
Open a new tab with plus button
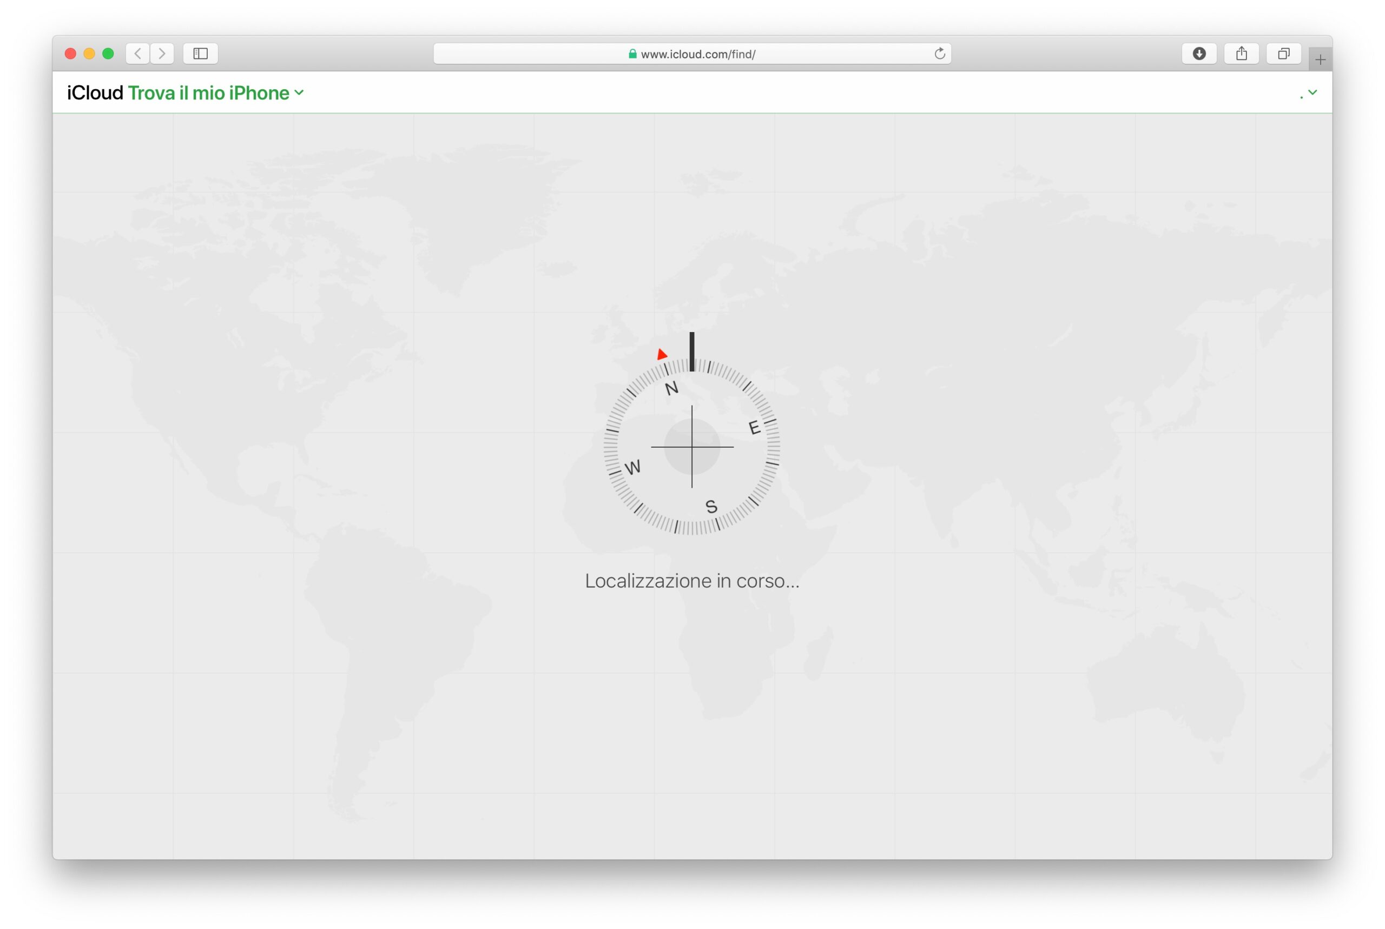[x=1320, y=59]
